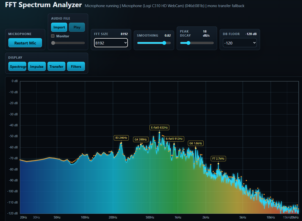The image size is (302, 221).
Task: Show the Spectrogram display
Action: [x=17, y=66]
